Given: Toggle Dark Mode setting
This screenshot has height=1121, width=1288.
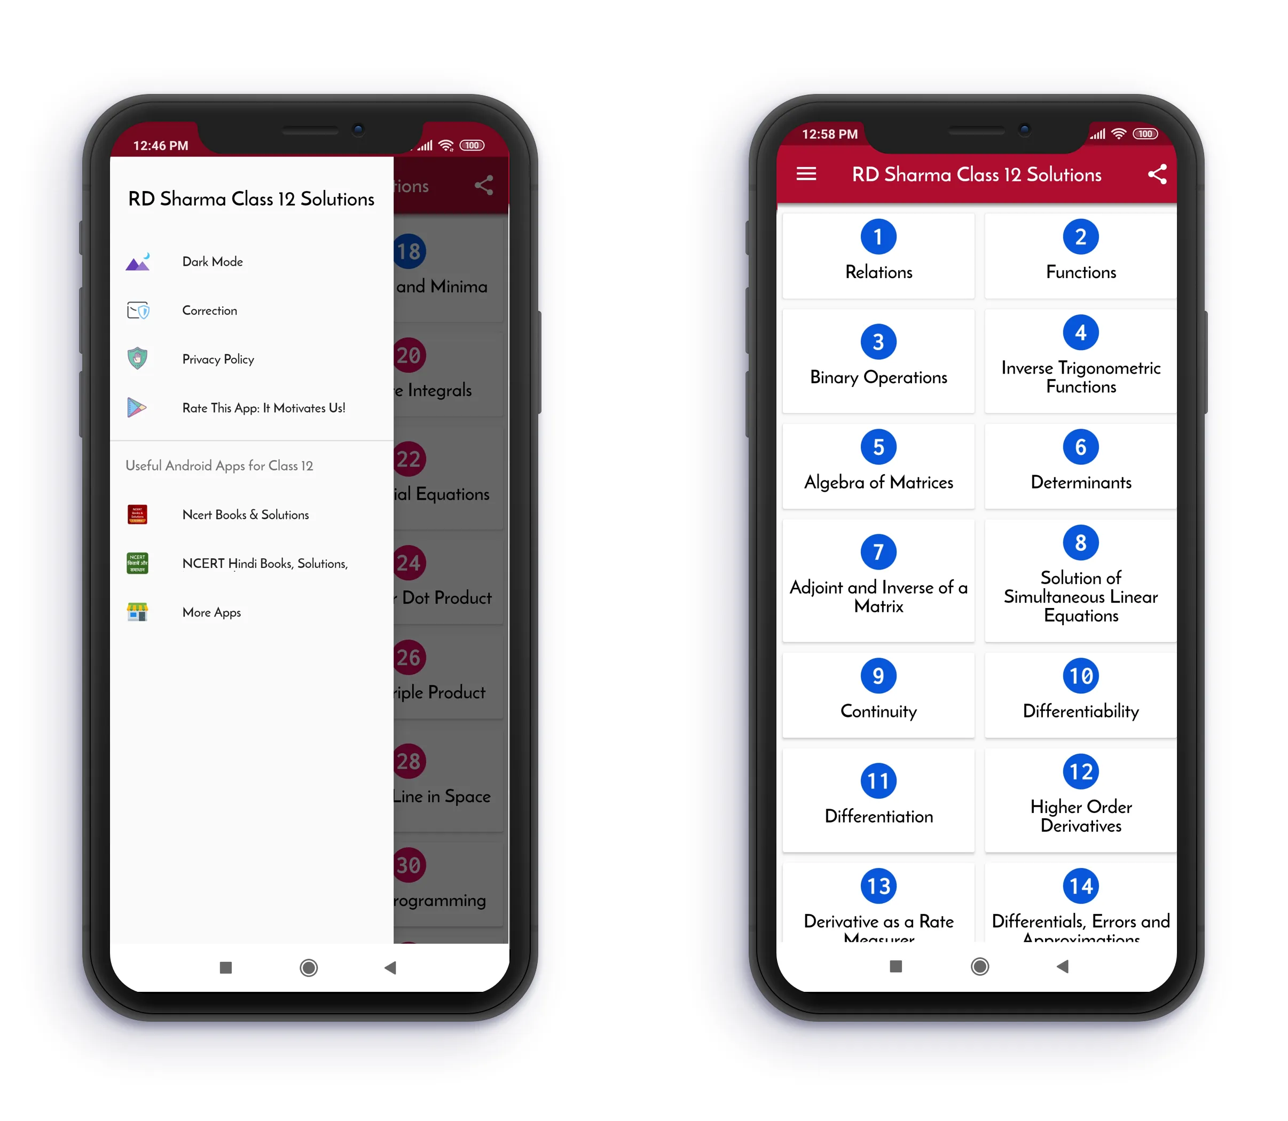Looking at the screenshot, I should pyautogui.click(x=213, y=262).
